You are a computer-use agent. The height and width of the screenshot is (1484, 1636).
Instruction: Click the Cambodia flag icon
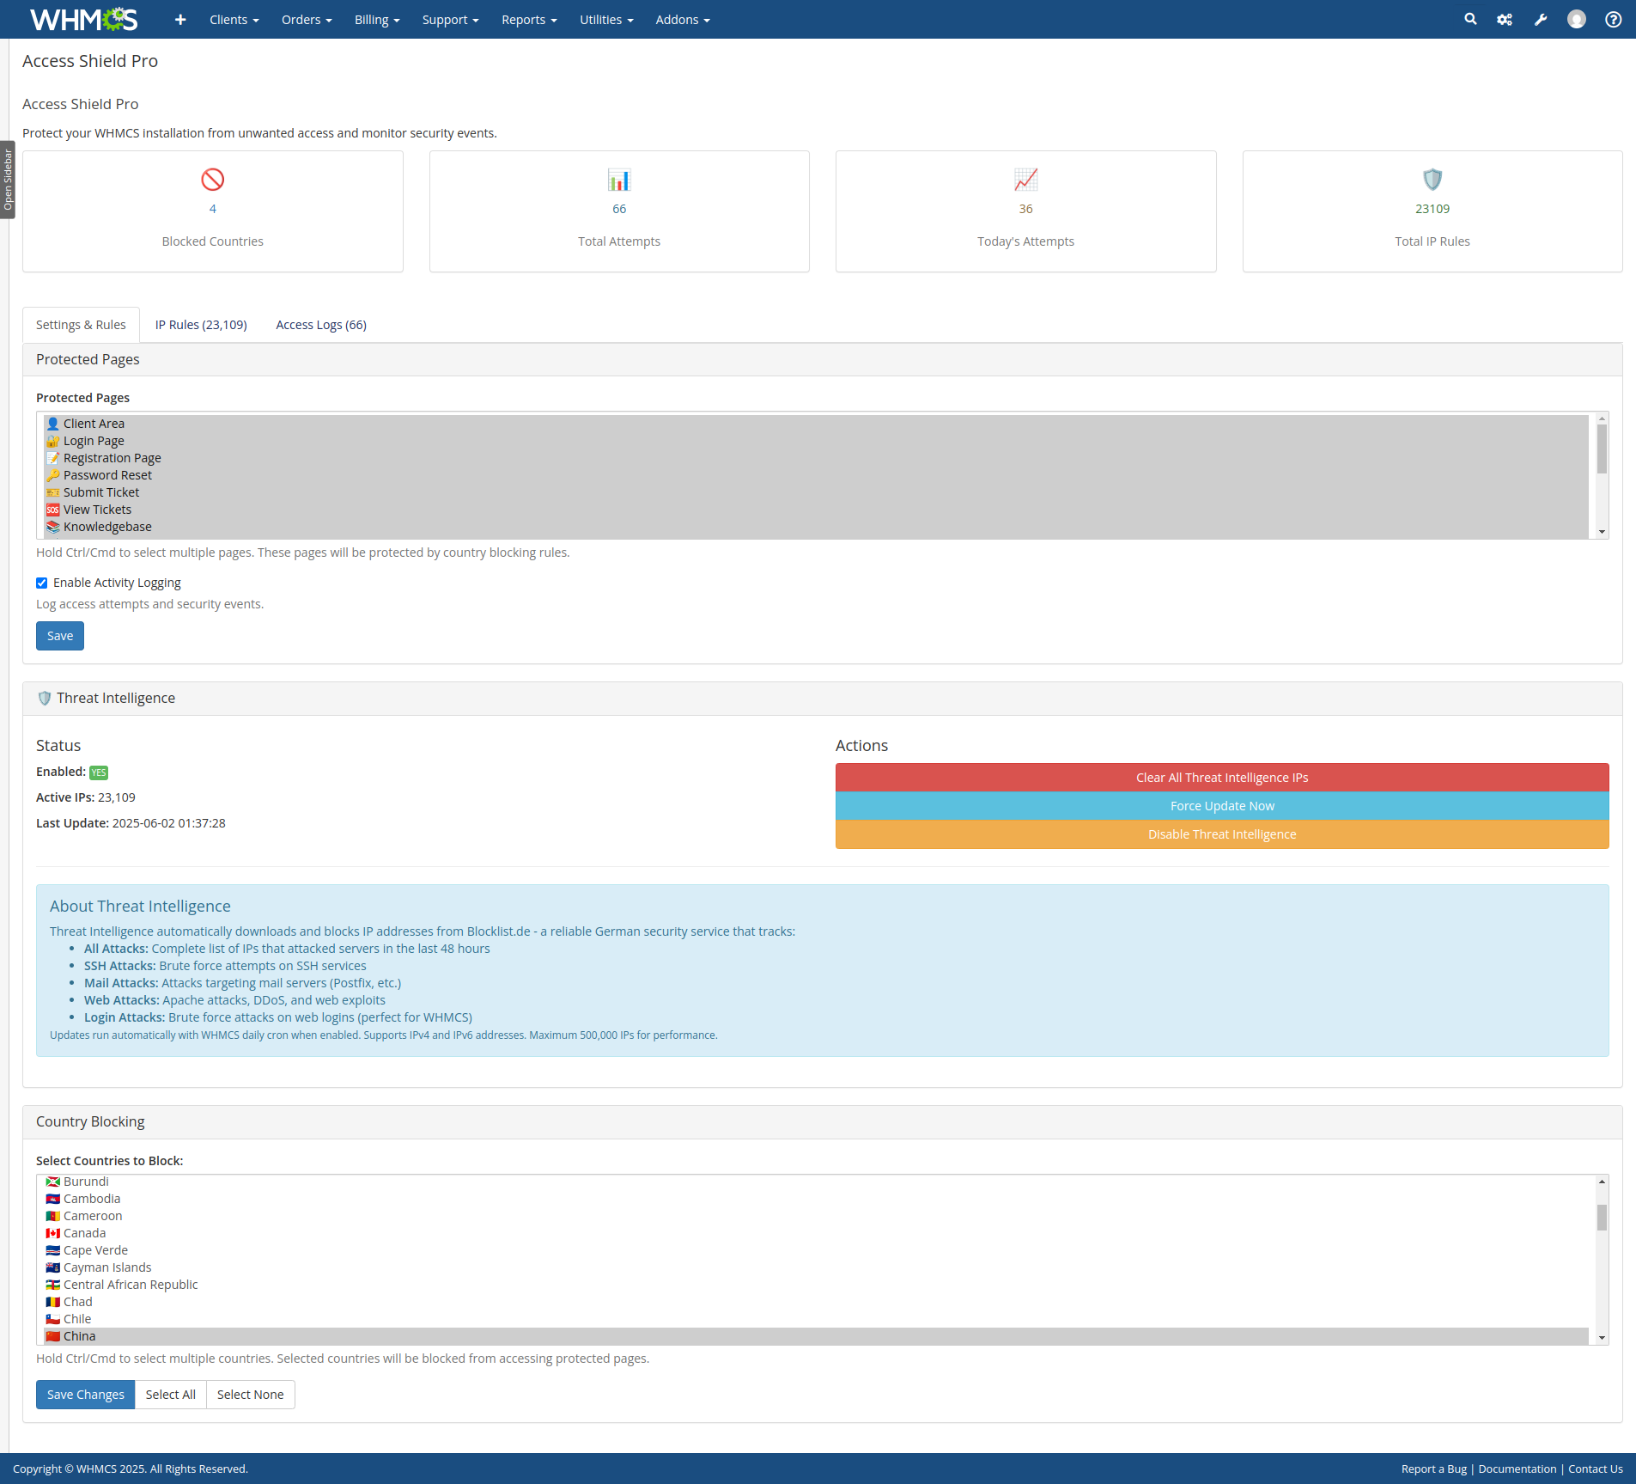click(53, 1199)
